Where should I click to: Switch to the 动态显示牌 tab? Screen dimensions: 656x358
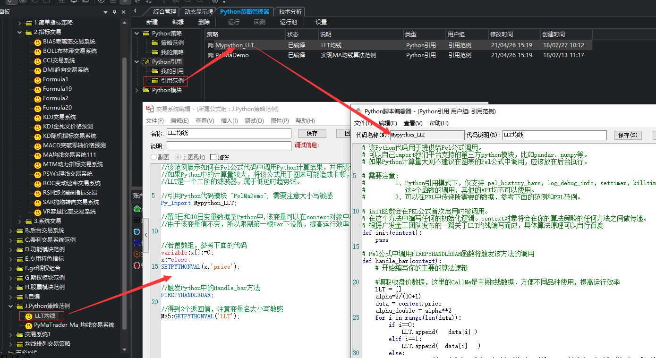click(198, 11)
